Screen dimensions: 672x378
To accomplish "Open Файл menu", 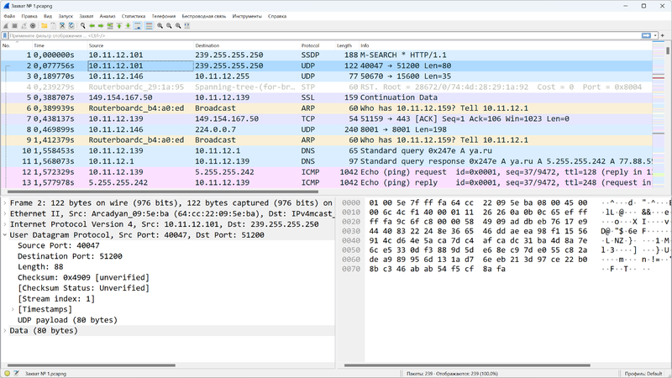I will 9,16.
